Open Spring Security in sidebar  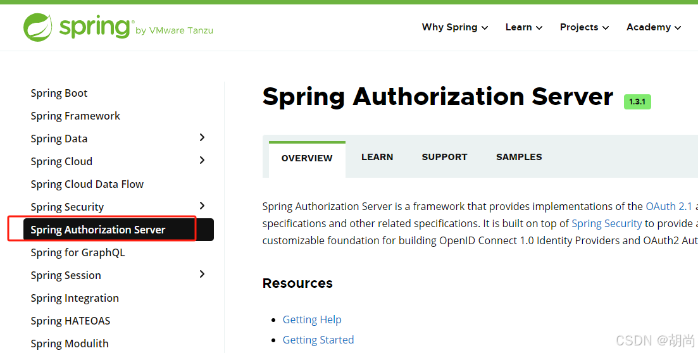(67, 207)
